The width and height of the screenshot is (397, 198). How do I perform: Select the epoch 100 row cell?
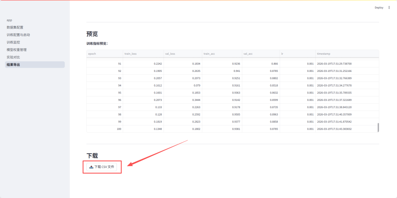pos(104,129)
